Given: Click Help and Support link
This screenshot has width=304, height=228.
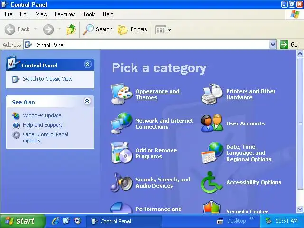Looking at the screenshot, I should (x=43, y=125).
